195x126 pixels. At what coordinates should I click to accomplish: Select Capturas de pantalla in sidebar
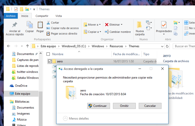25,60
